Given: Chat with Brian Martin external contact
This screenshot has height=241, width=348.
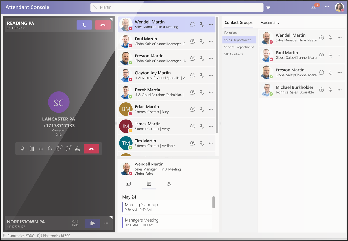Looking at the screenshot, I should click(193, 109).
